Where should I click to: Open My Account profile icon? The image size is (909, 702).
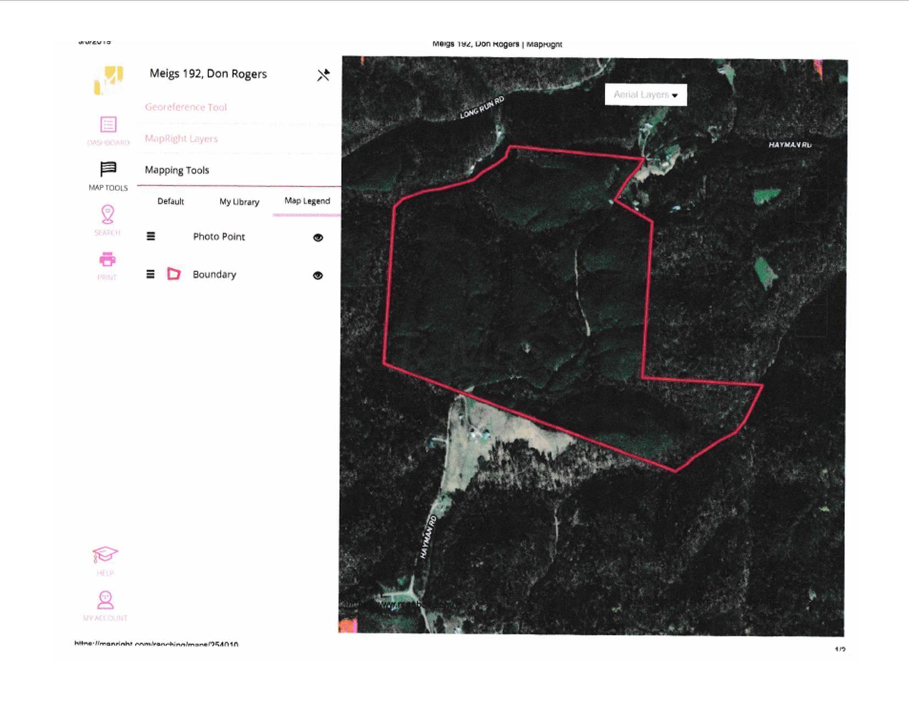click(105, 600)
